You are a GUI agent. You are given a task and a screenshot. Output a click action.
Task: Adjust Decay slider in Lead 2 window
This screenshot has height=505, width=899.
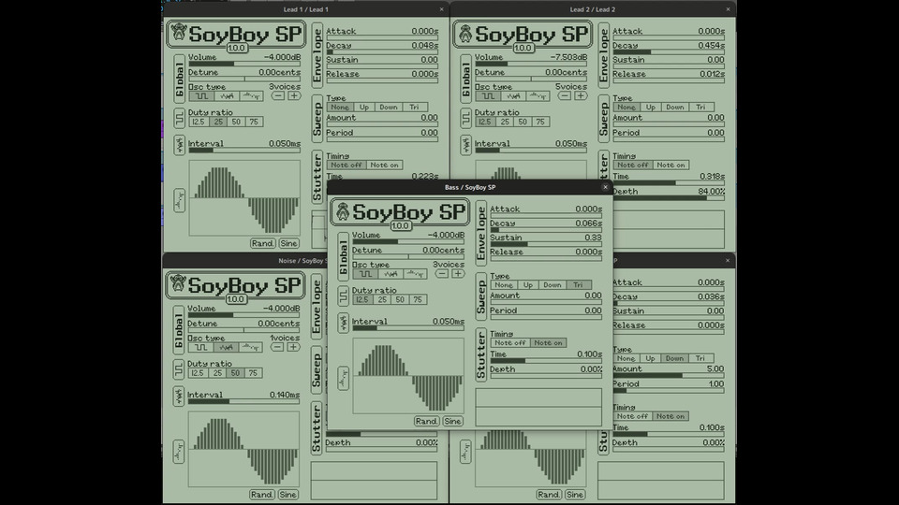(x=669, y=52)
